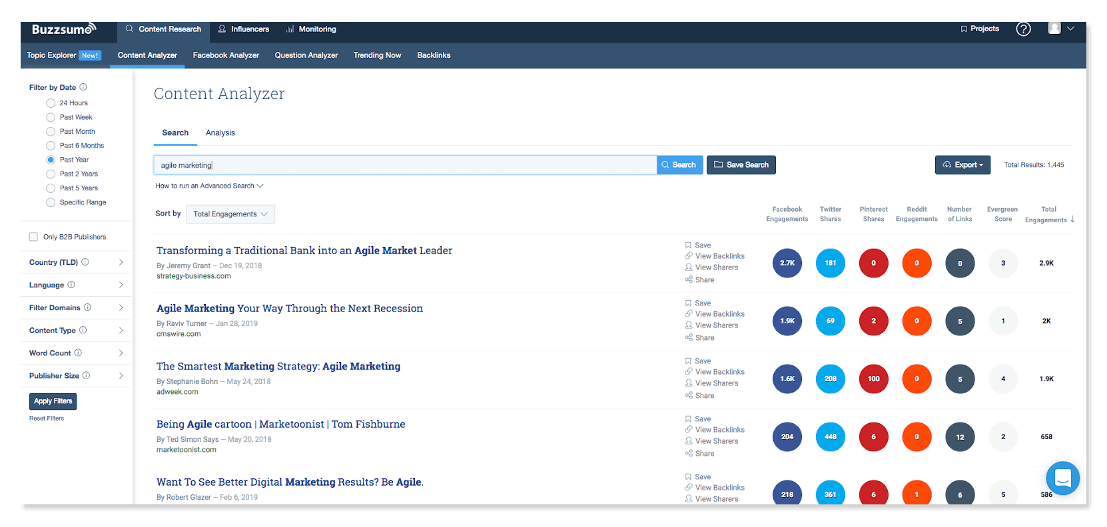Click Twitter shares 208 circle for adweek article
Image resolution: width=1107 pixels, height=527 pixels.
pos(831,379)
